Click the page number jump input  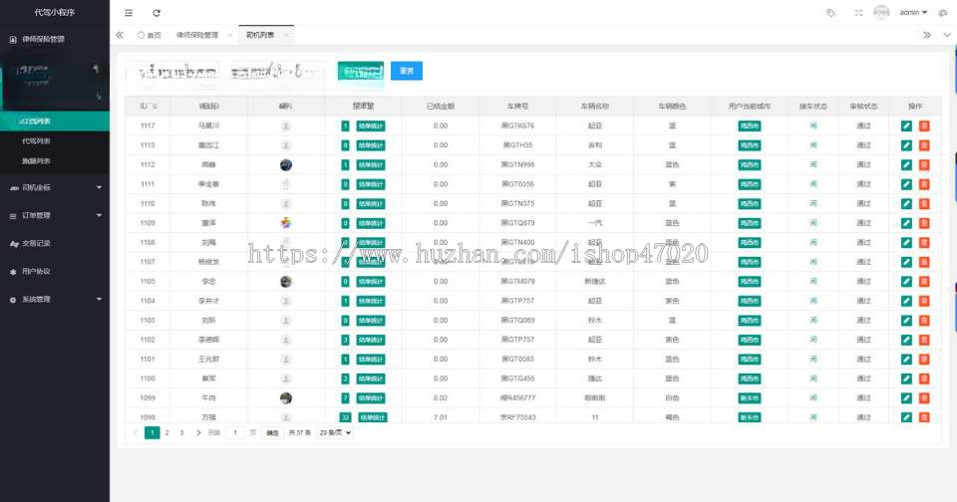[x=235, y=432]
